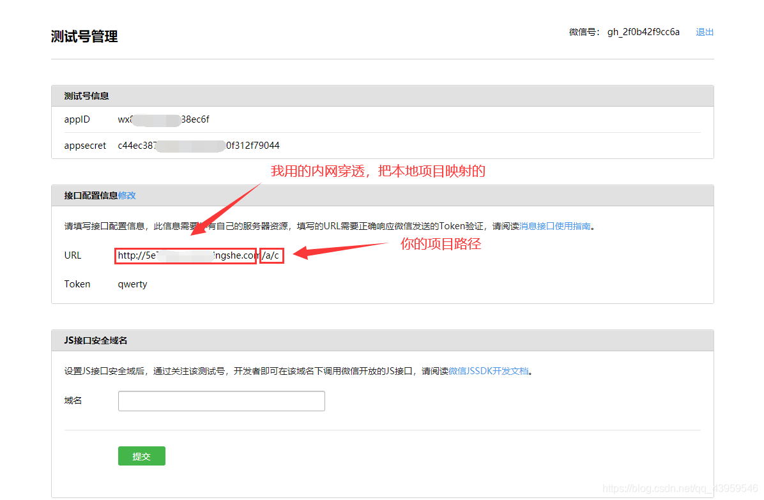Click the appsecret value text
The image size is (764, 500).
point(199,146)
